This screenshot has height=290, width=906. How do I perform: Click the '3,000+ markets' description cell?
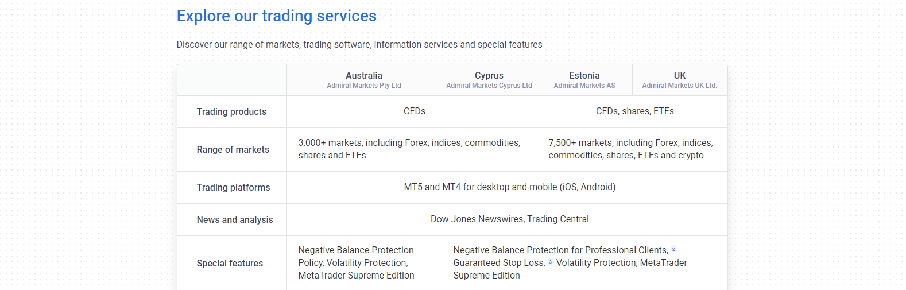(409, 149)
